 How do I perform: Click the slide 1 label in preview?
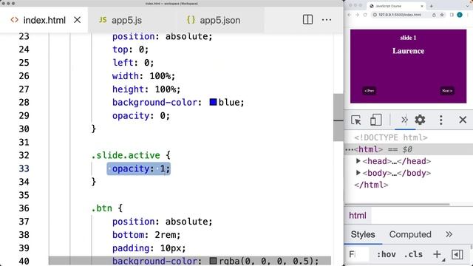pyautogui.click(x=408, y=38)
